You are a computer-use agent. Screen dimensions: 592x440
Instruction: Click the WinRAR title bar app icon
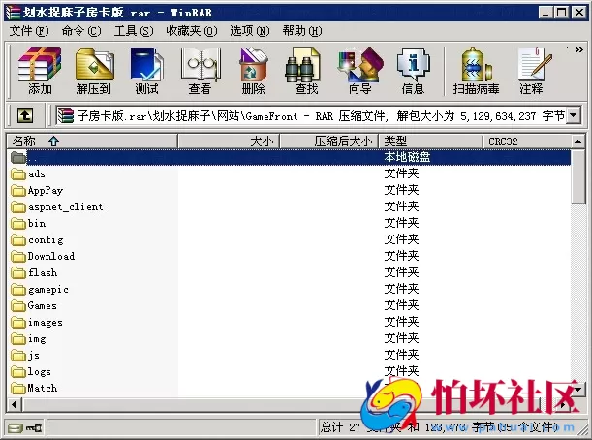pyautogui.click(x=14, y=13)
